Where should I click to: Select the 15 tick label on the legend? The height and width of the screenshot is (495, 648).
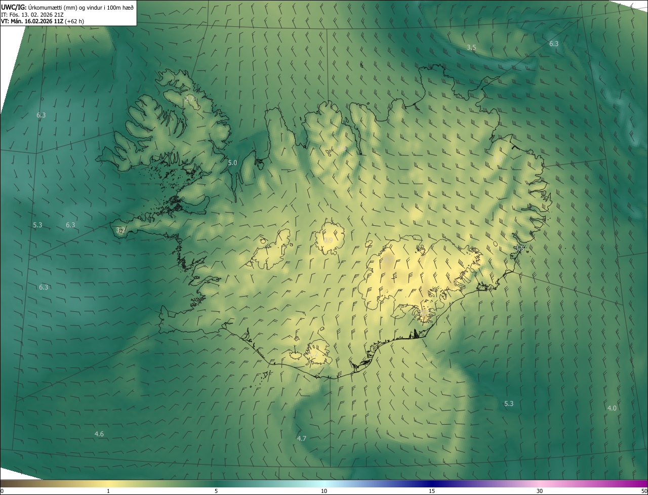click(432, 491)
